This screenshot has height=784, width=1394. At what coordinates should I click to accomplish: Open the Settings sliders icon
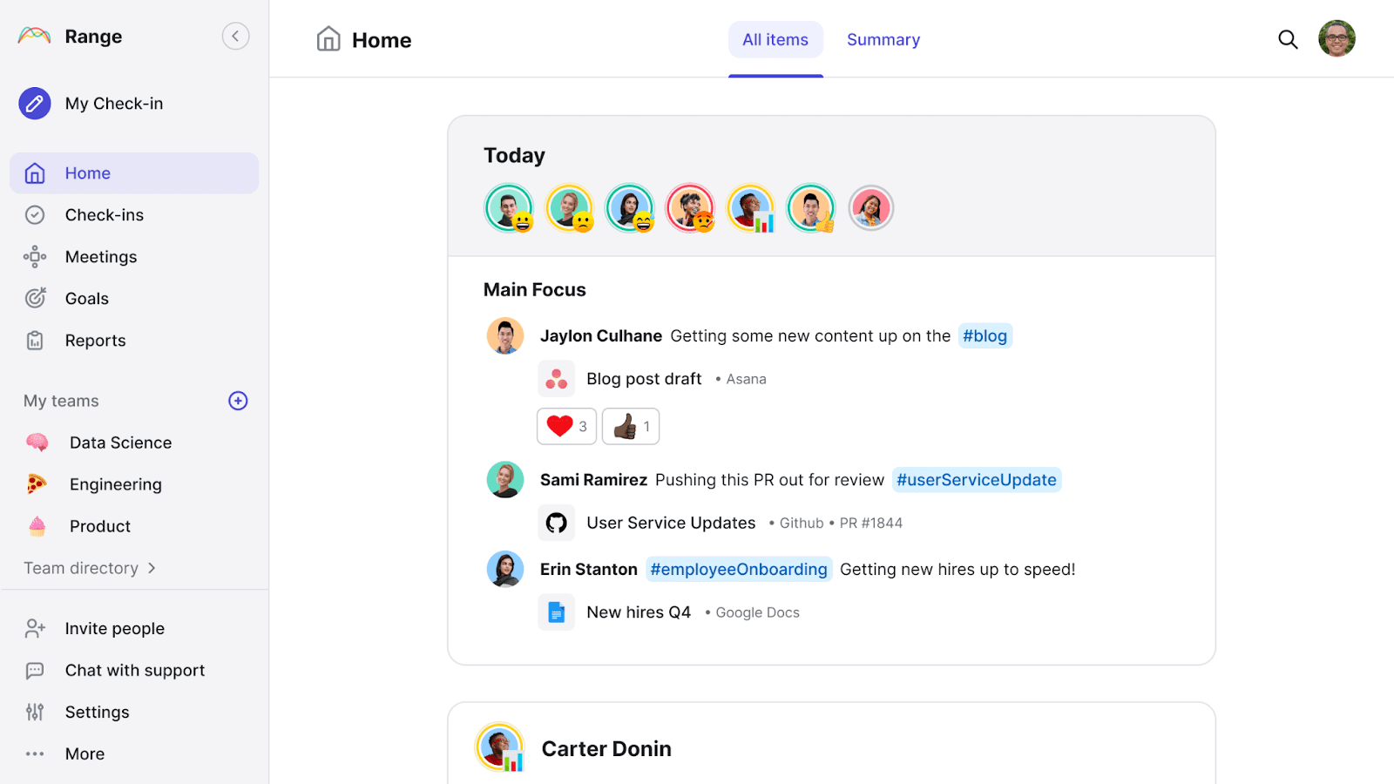click(35, 712)
